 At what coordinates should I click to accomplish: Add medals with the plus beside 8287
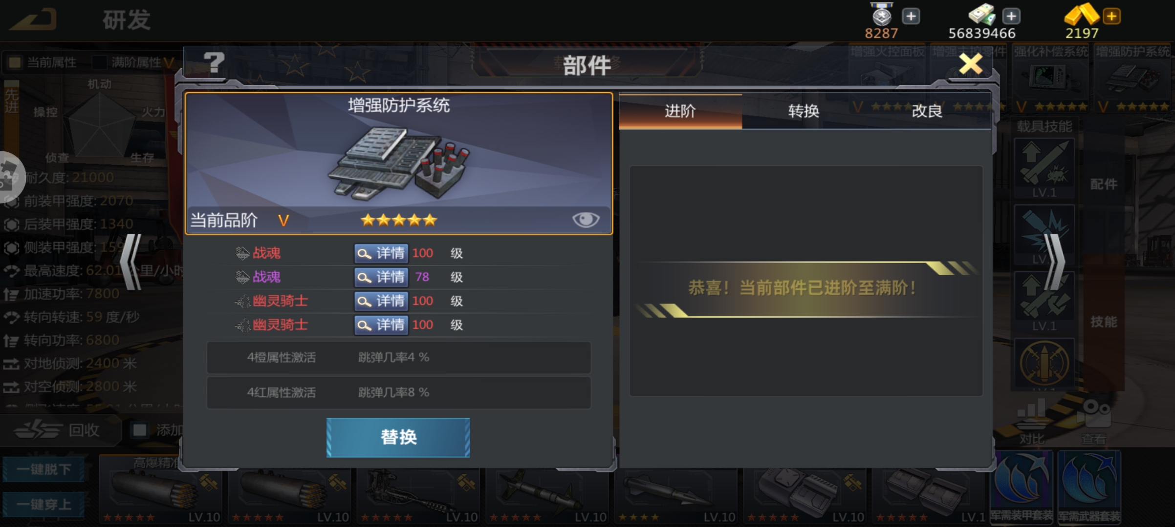(911, 17)
